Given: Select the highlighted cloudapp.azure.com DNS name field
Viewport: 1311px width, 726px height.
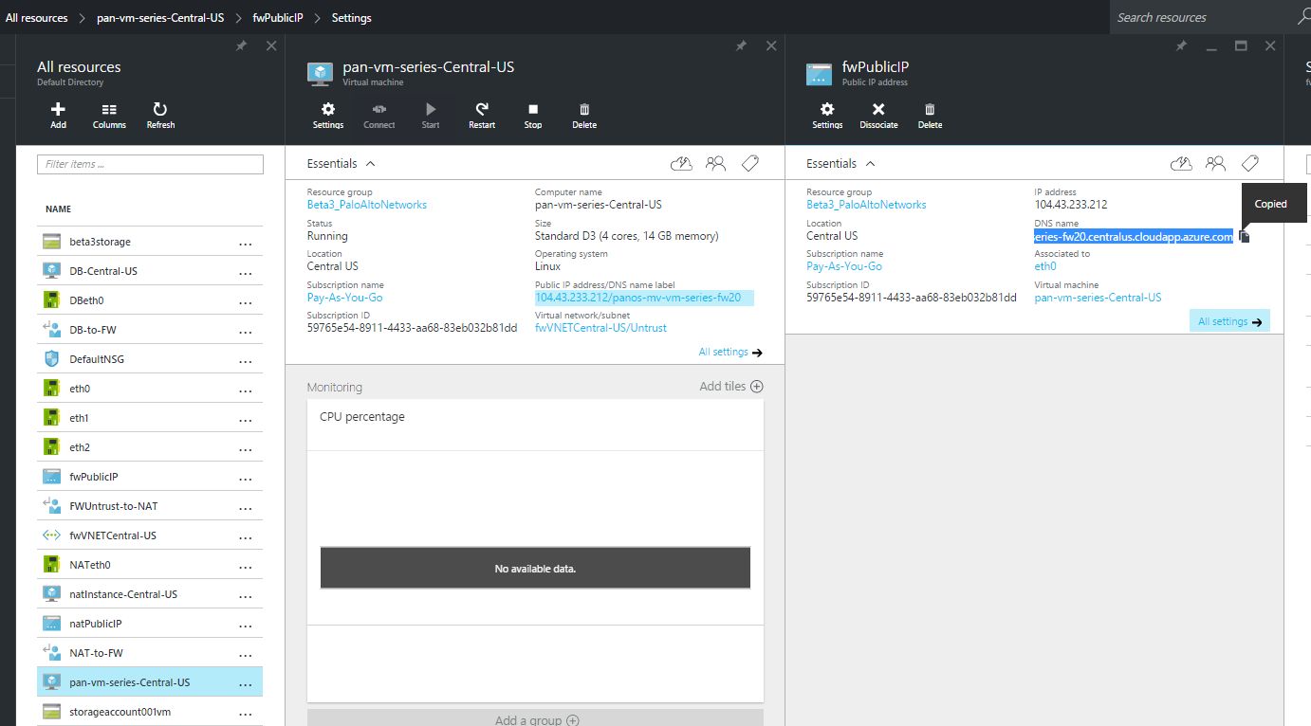Looking at the screenshot, I should 1134,237.
